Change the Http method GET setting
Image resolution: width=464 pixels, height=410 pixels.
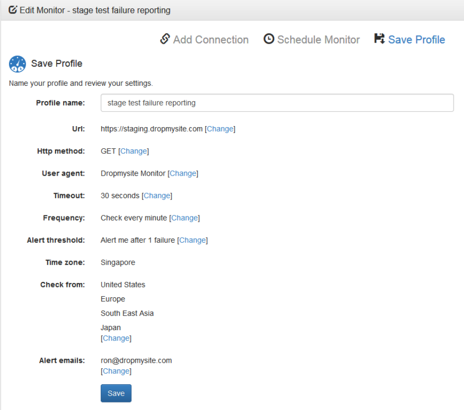coord(134,151)
